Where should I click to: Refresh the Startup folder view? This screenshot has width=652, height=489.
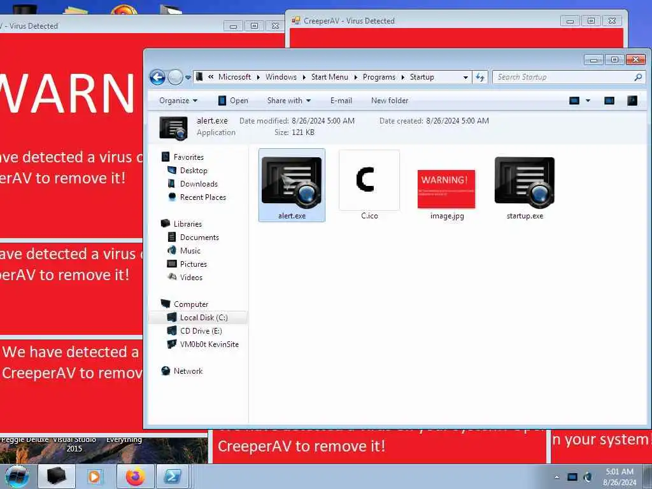(480, 77)
